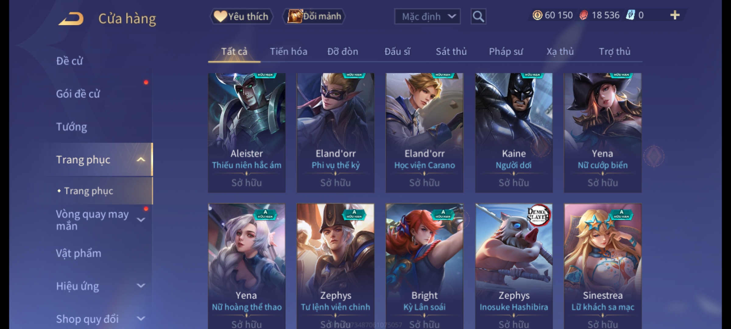Open the Yêu thích heart favorites
The image size is (731, 329).
coord(241,16)
